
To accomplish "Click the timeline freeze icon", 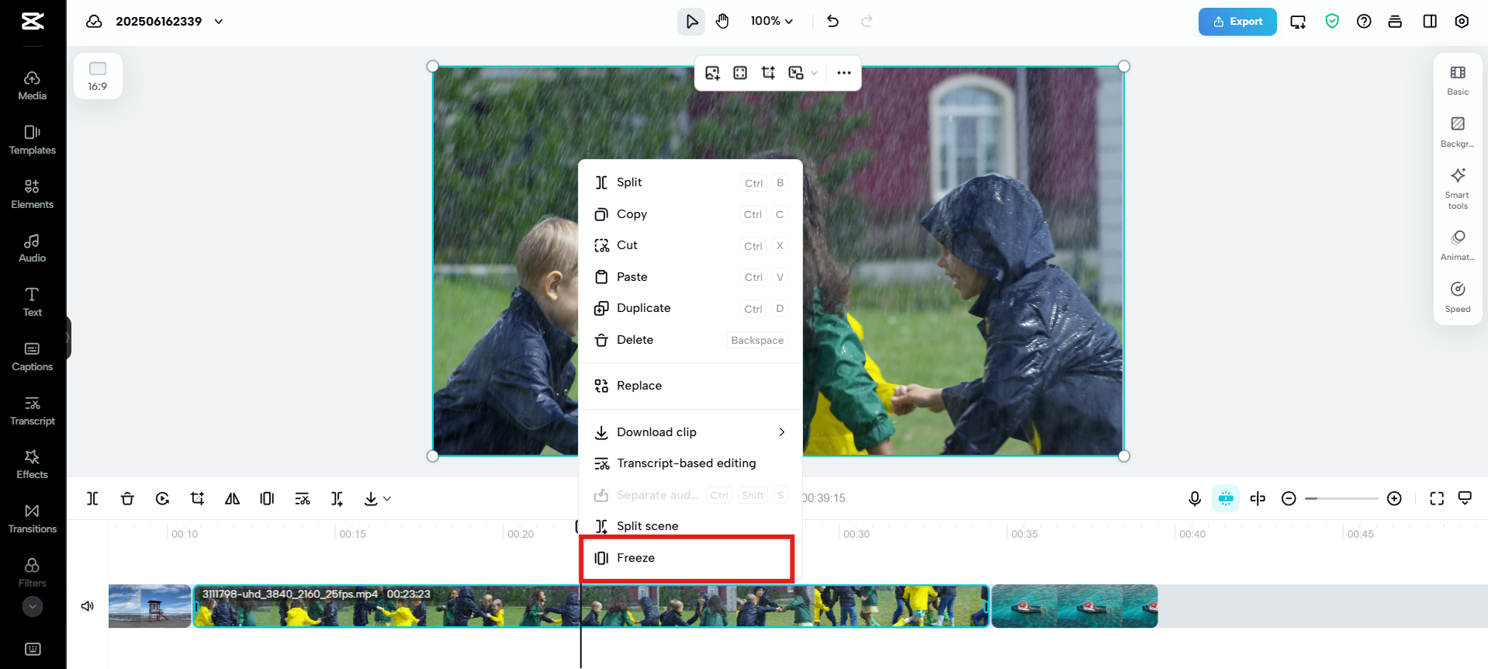I will point(267,498).
